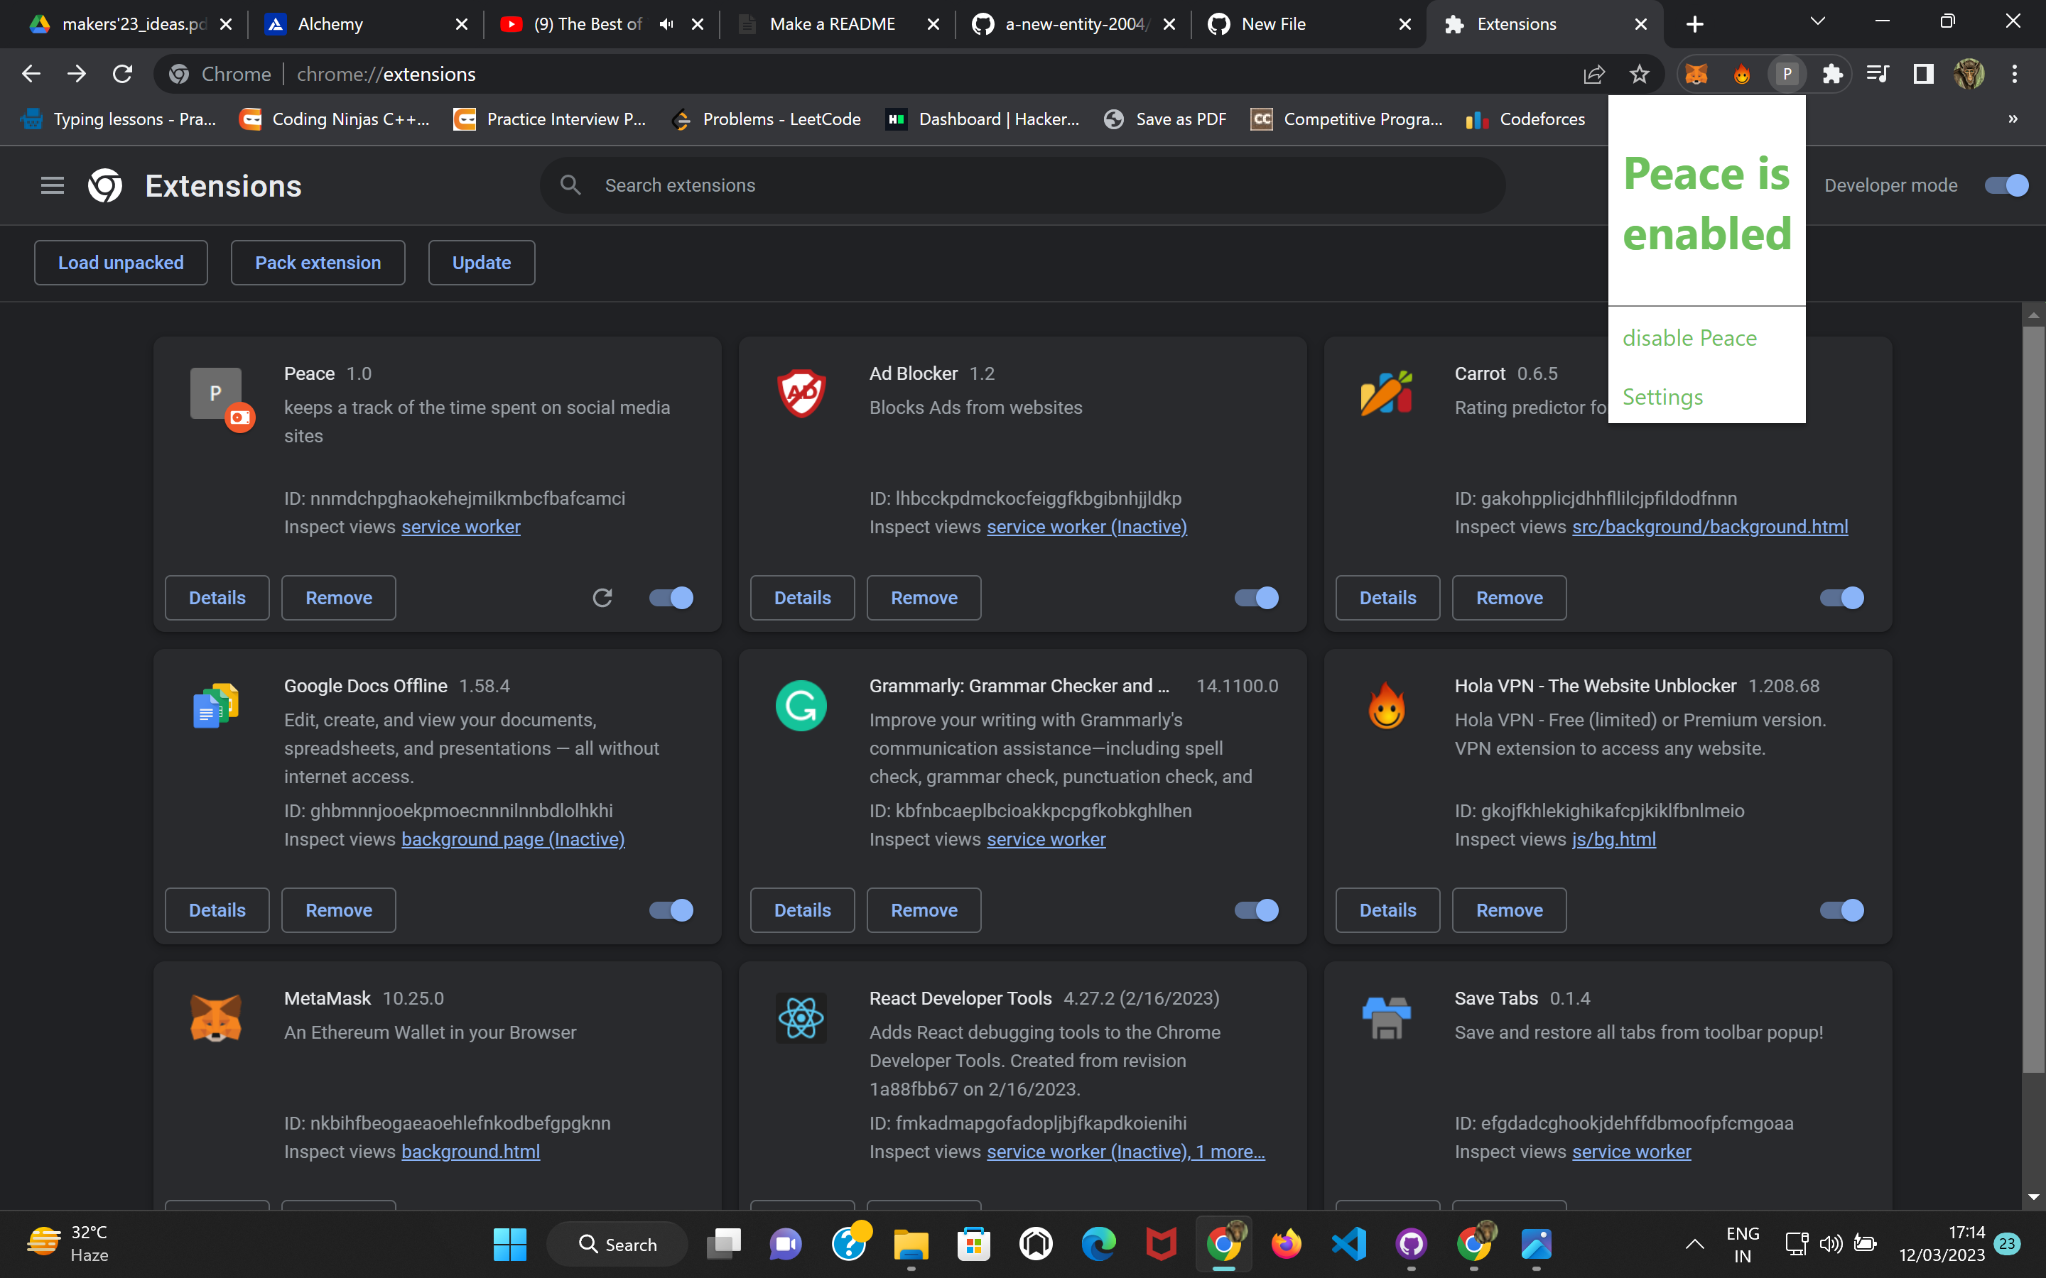Reload the page using refresh icon
This screenshot has height=1278, width=2046.
click(123, 75)
